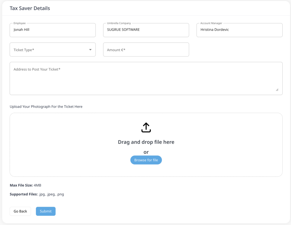Image resolution: width=291 pixels, height=225 pixels.
Task: Click the Umbrella Company floating label
Action: tap(119, 23)
